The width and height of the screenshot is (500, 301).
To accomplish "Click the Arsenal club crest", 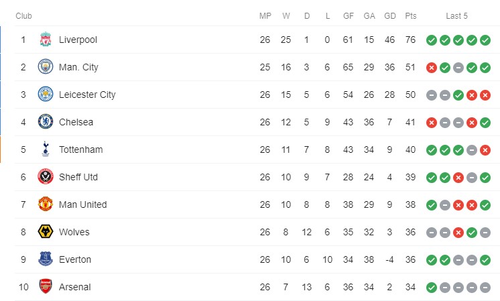I will (46, 287).
